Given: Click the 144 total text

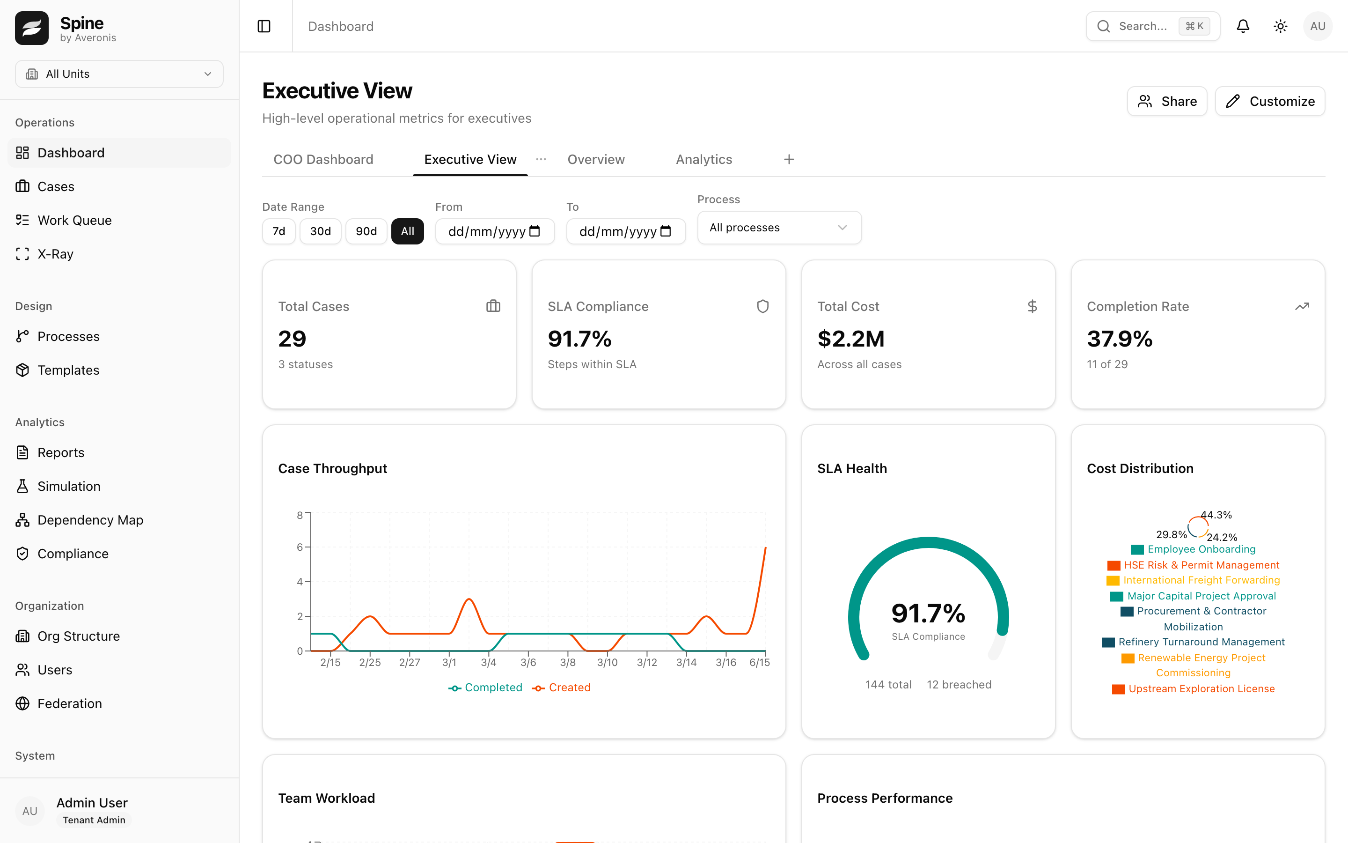Looking at the screenshot, I should tap(888, 685).
